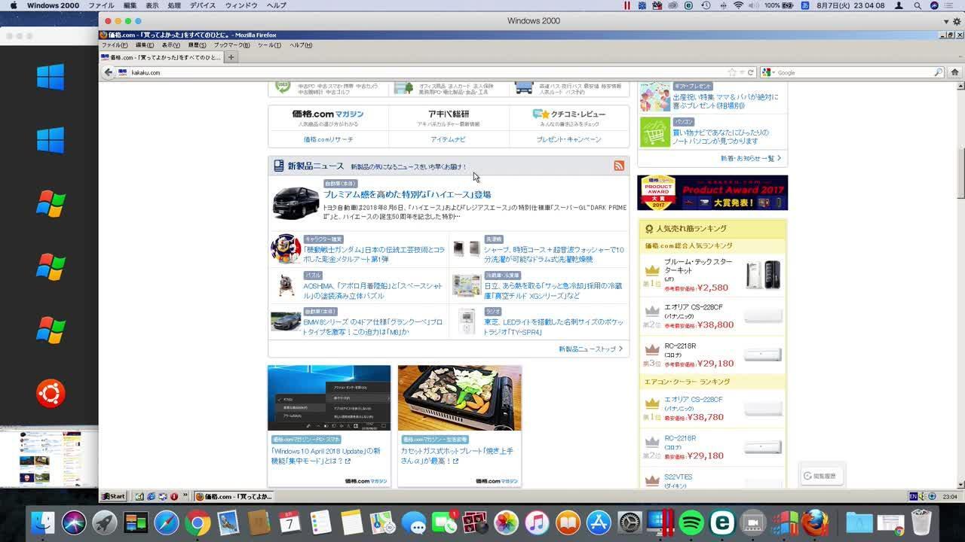Click the kakaku.com address bar field

422,72
